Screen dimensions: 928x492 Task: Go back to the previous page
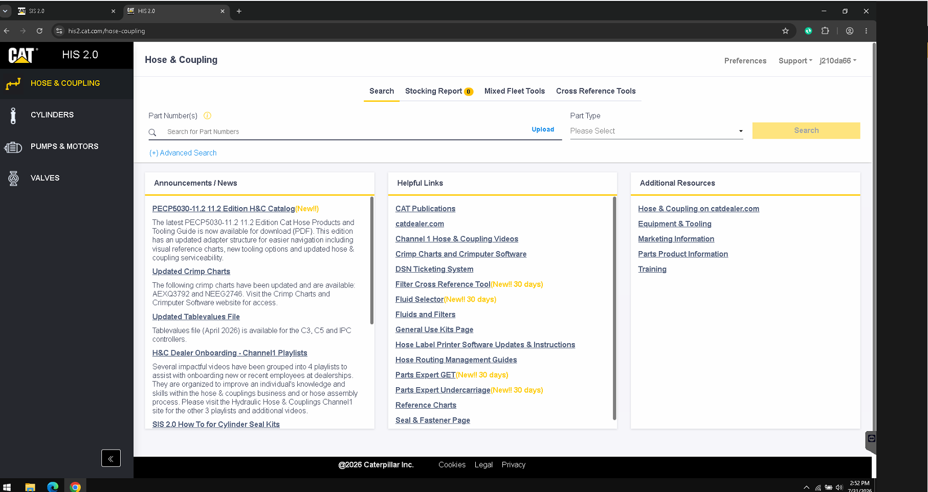7,31
